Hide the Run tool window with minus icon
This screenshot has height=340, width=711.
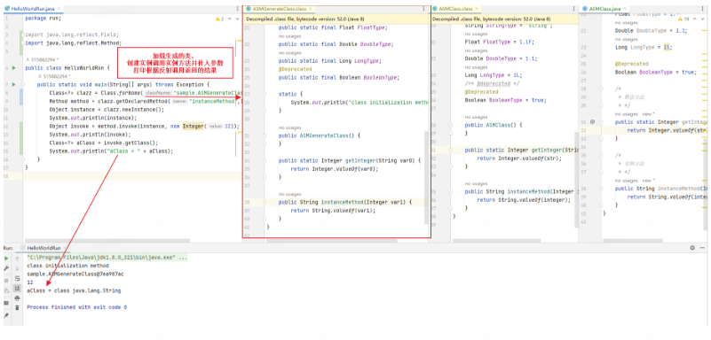tap(702, 248)
